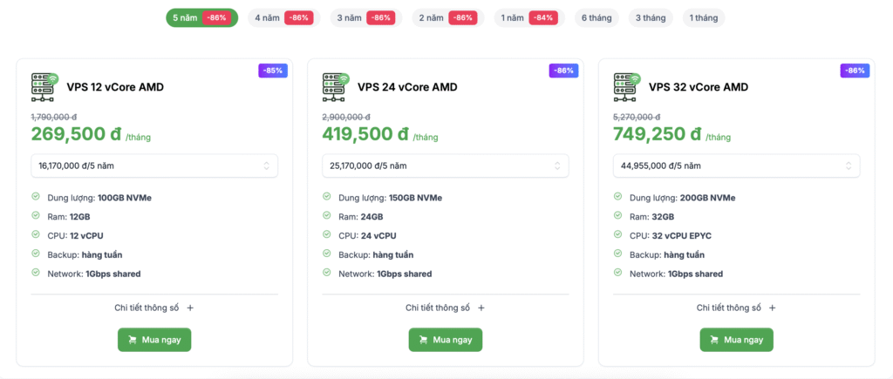
Task: Open the 25,170,000 đ/5 năm price dropdown
Action: coord(446,166)
